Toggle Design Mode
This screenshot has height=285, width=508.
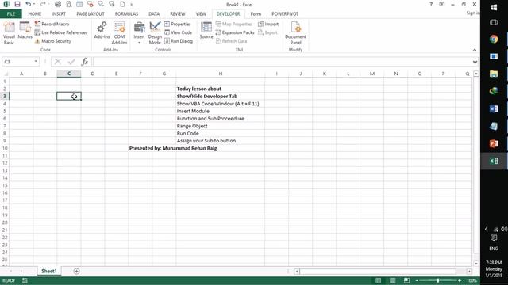(155, 32)
